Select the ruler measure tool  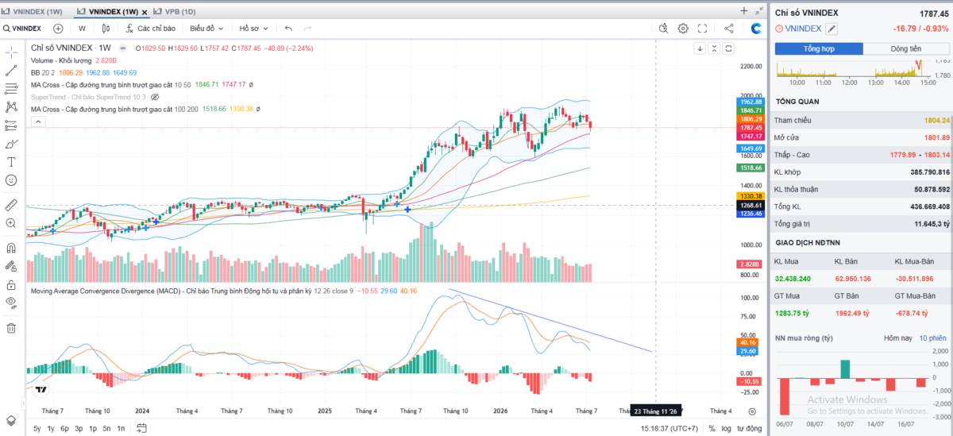(x=11, y=205)
